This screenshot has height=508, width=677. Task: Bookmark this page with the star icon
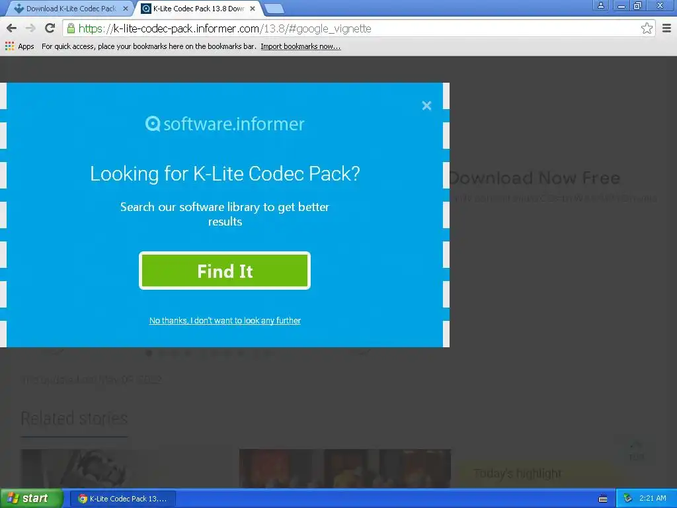[x=647, y=28]
